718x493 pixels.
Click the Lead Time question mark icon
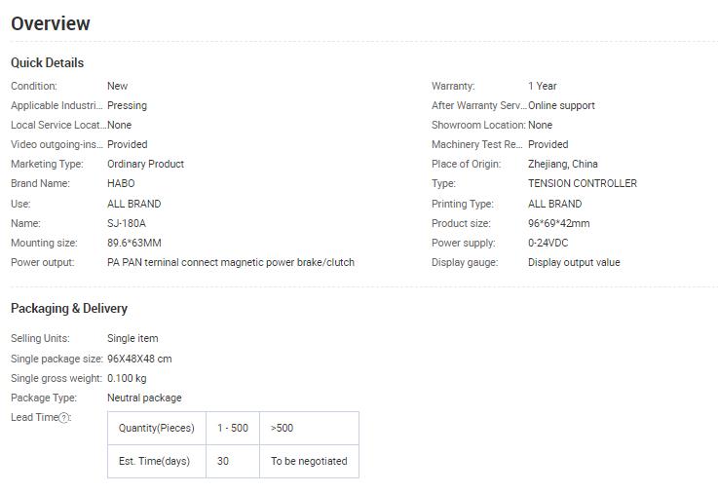pos(64,417)
